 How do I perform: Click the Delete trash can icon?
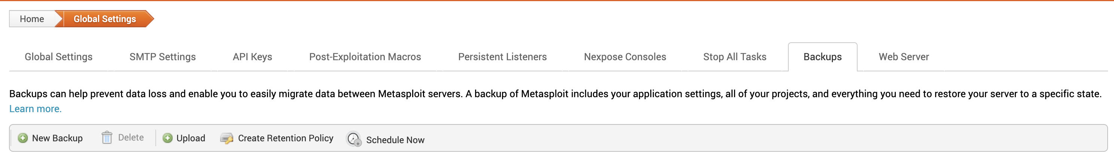[x=107, y=138]
